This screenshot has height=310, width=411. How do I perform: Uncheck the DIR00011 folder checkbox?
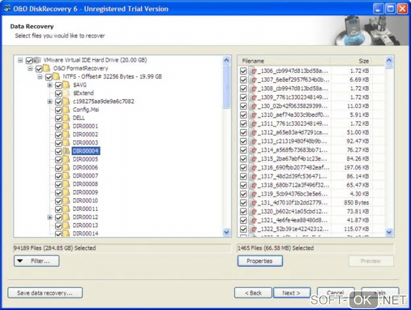click(58, 209)
